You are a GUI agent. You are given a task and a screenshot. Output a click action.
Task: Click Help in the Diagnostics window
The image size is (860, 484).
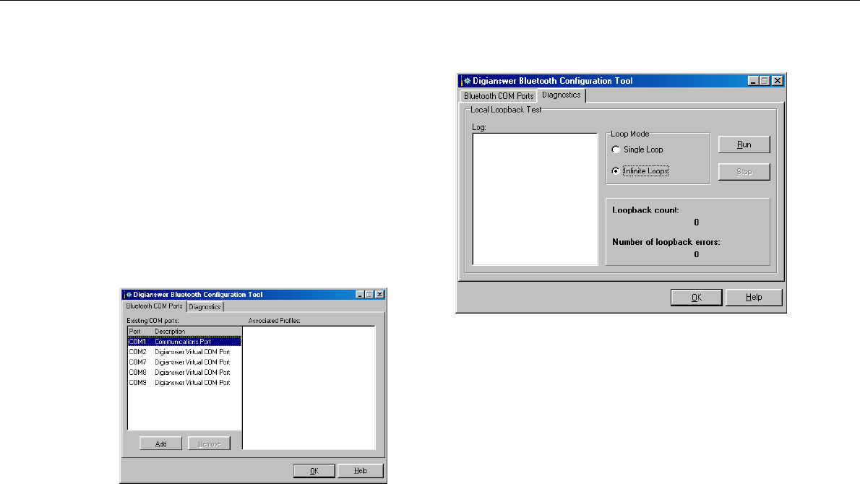coord(754,297)
